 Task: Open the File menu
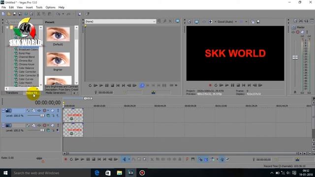[3, 7]
